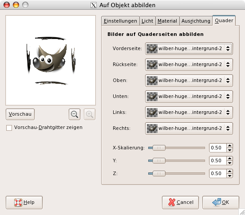
Task: Click the Z scale slider handle
Action: pyautogui.click(x=159, y=173)
